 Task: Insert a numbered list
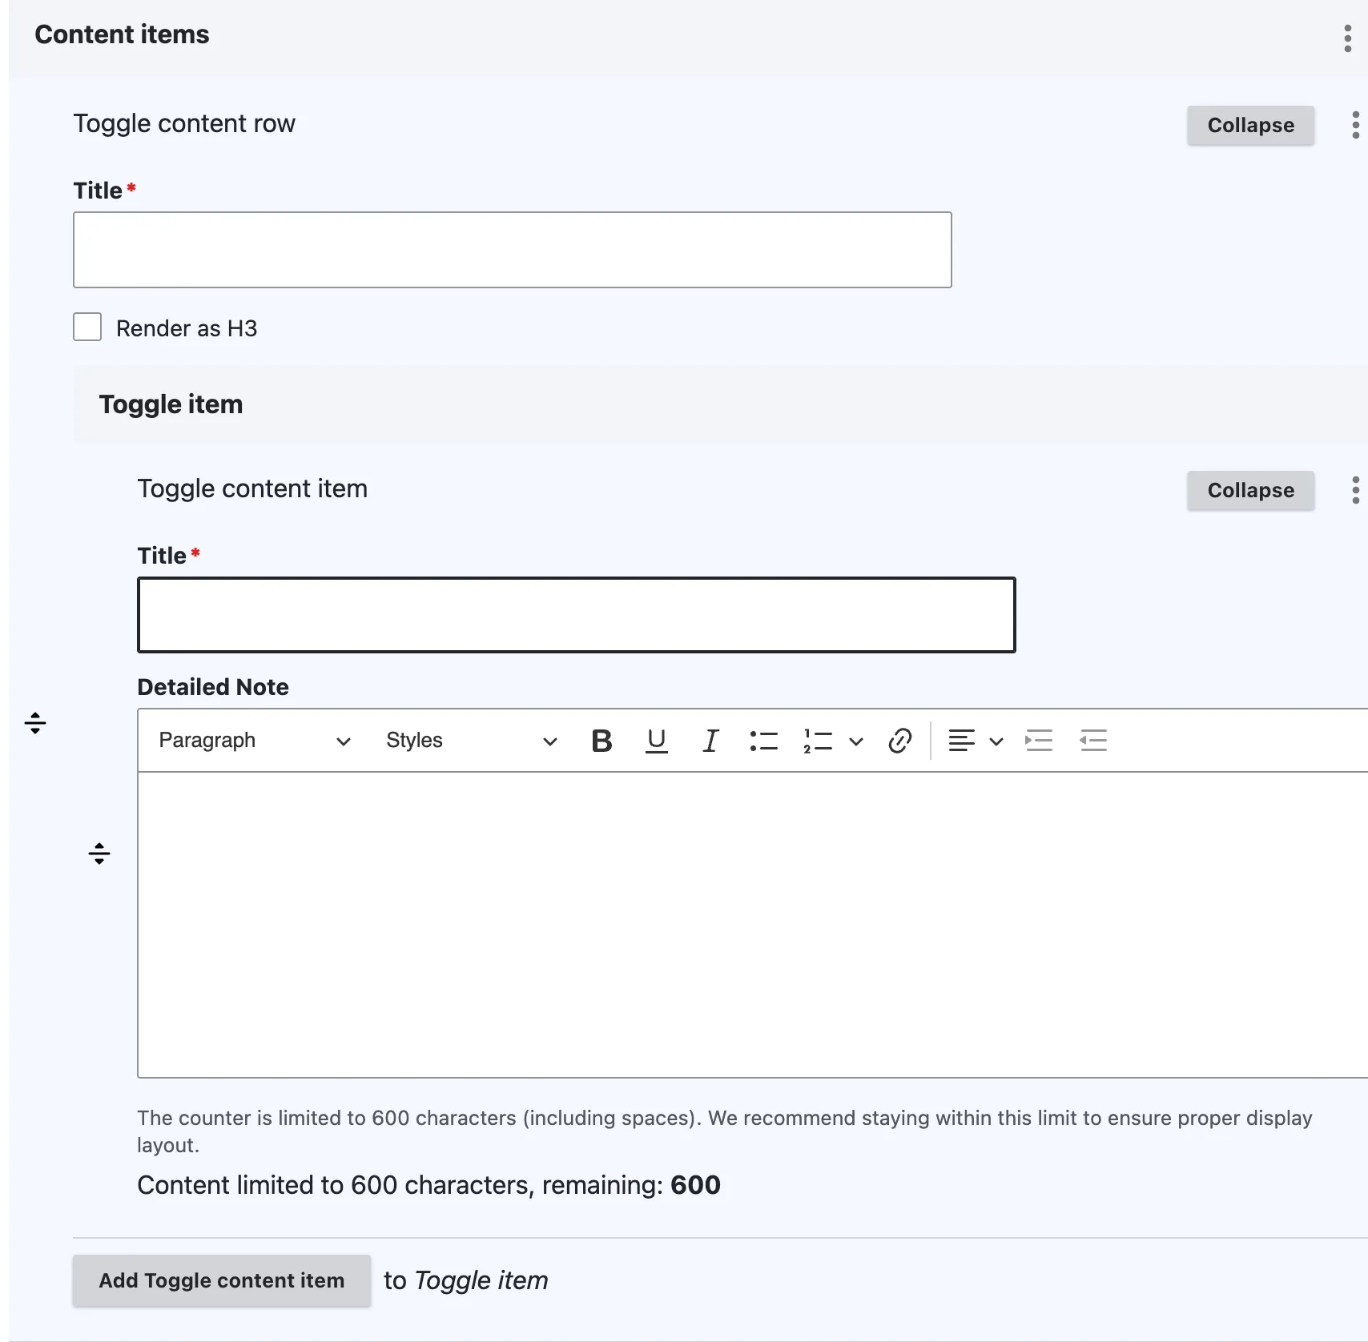tap(818, 741)
